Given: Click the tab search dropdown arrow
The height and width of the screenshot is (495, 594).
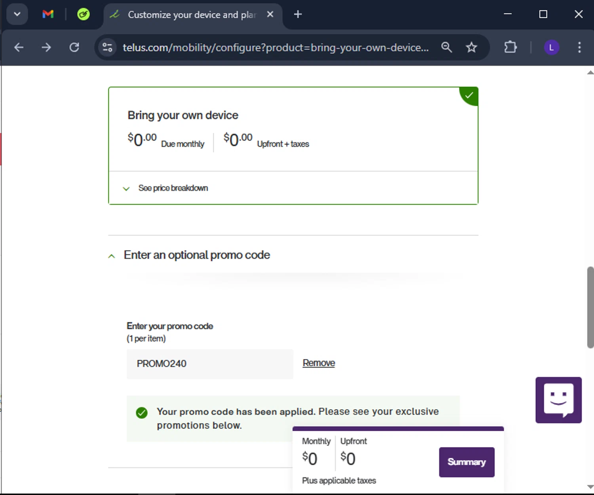Looking at the screenshot, I should [x=17, y=15].
